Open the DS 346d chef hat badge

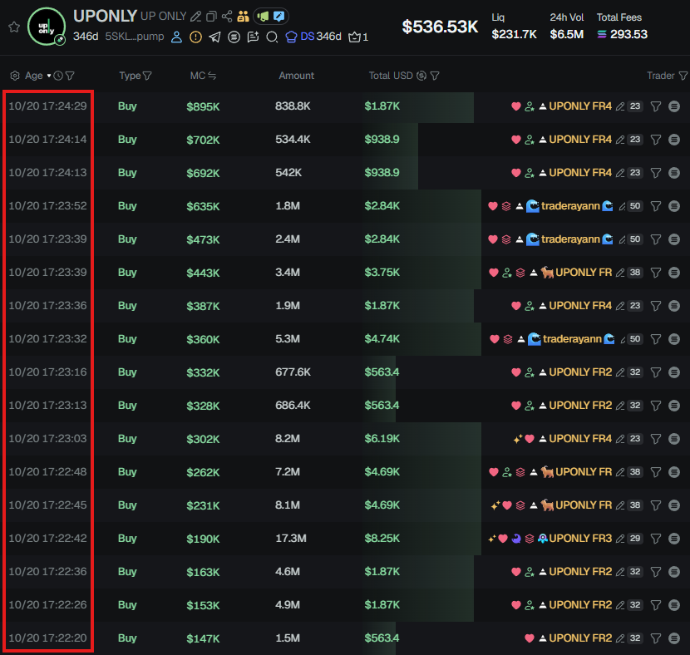[x=313, y=37]
